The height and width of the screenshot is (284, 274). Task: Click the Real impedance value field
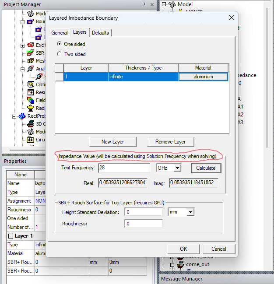coord(123,183)
